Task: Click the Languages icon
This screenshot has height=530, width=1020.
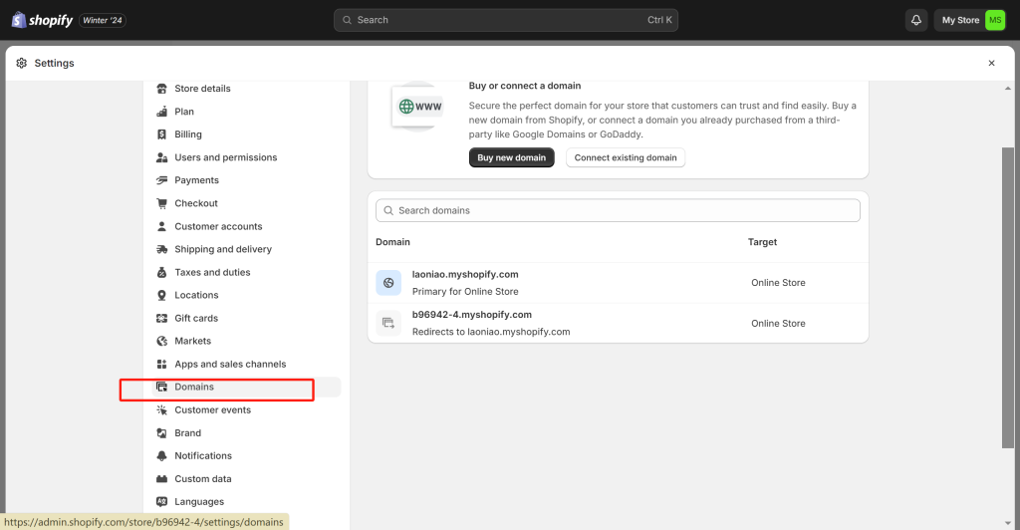Action: [x=162, y=502]
